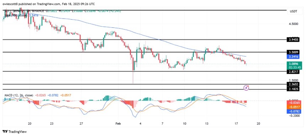Open the MACD (12, 26, close) indicator legend
Viewport: 306px width, 136px height.
pos(18,95)
